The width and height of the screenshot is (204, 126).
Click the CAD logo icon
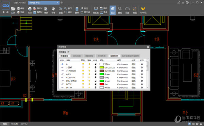(5, 5)
